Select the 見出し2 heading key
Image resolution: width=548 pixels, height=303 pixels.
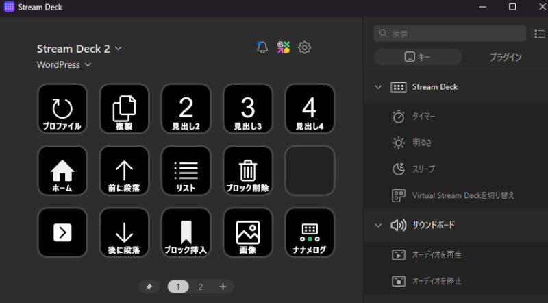tap(186, 109)
